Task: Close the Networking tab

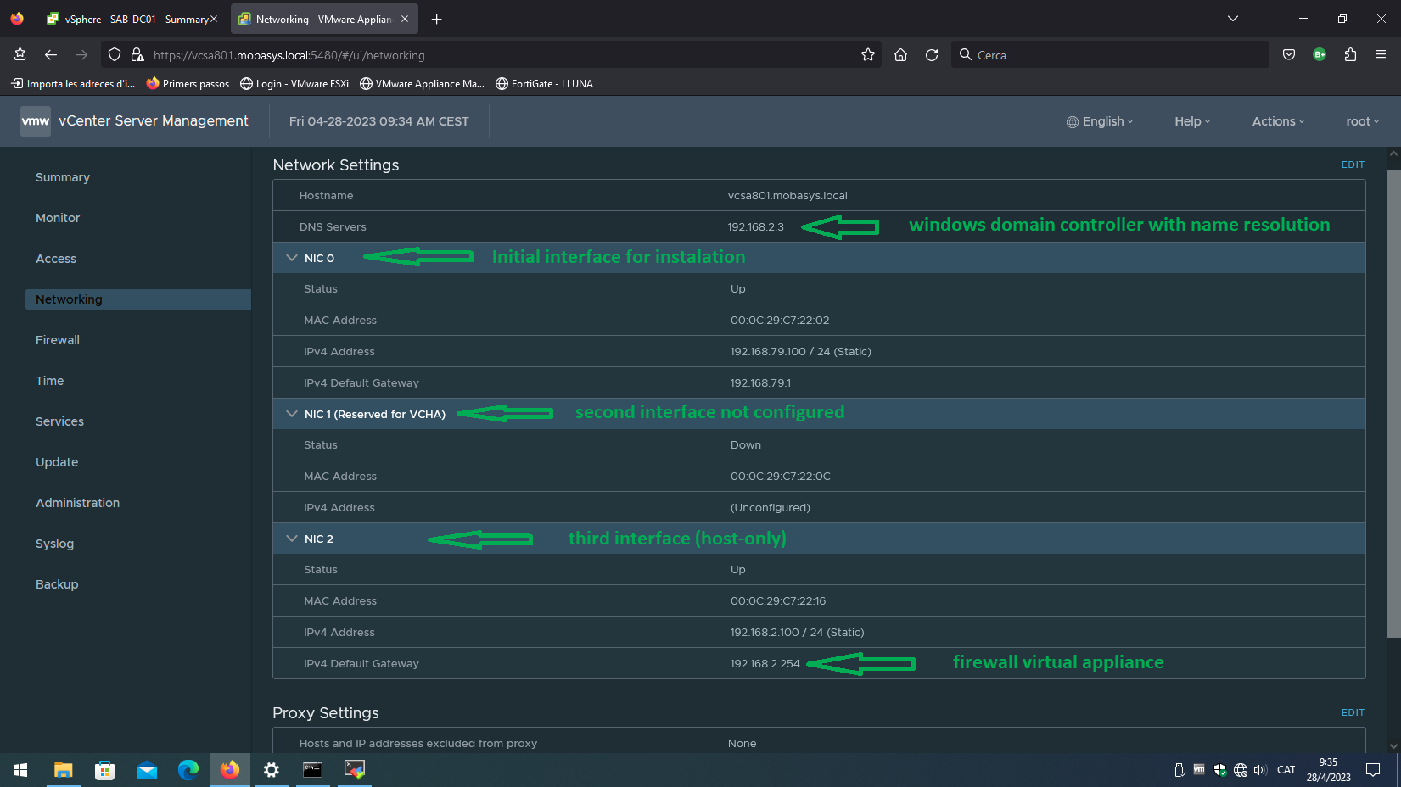Action: tap(405, 19)
